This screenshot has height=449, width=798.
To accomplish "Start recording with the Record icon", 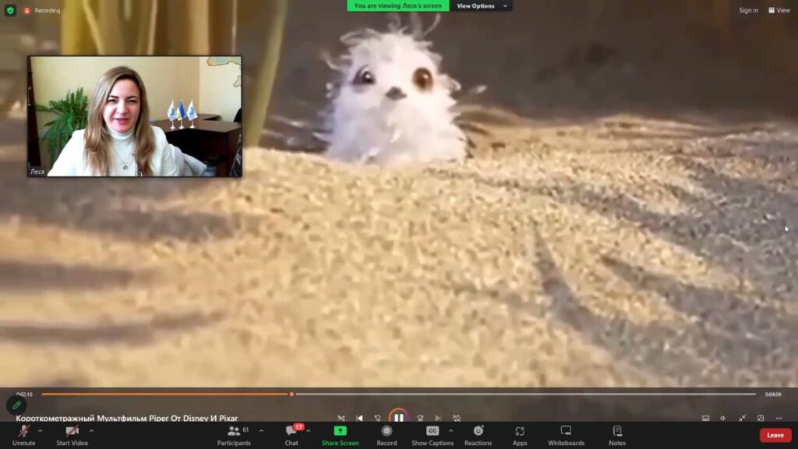I will (x=387, y=431).
